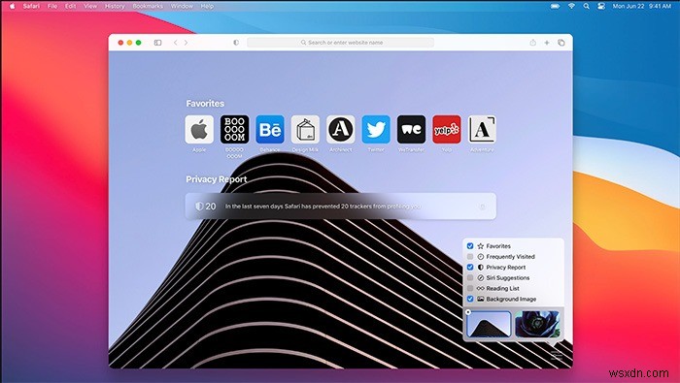The image size is (680, 383).
Task: Uncheck the Background Image checkbox
Action: [x=469, y=299]
